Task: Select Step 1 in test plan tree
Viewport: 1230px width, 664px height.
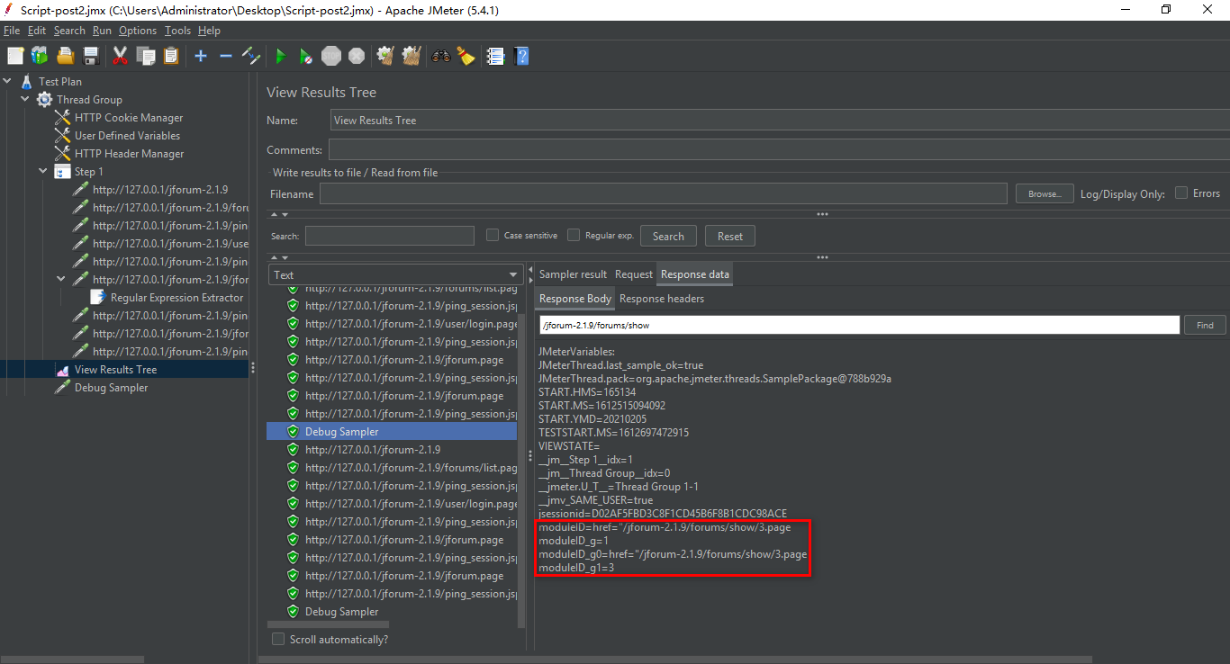Action: (89, 171)
